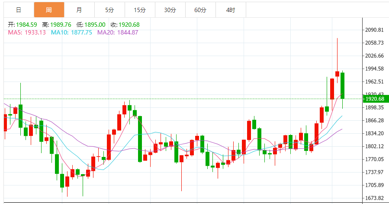Click the green 1920.68 current price tag
Screen dimensions: 389x204
(375, 99)
